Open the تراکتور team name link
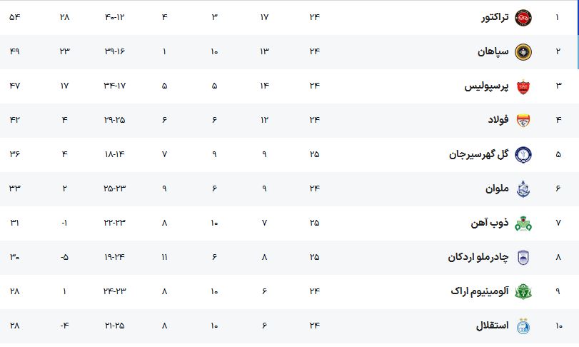The width and height of the screenshot is (579, 347). coord(495,17)
